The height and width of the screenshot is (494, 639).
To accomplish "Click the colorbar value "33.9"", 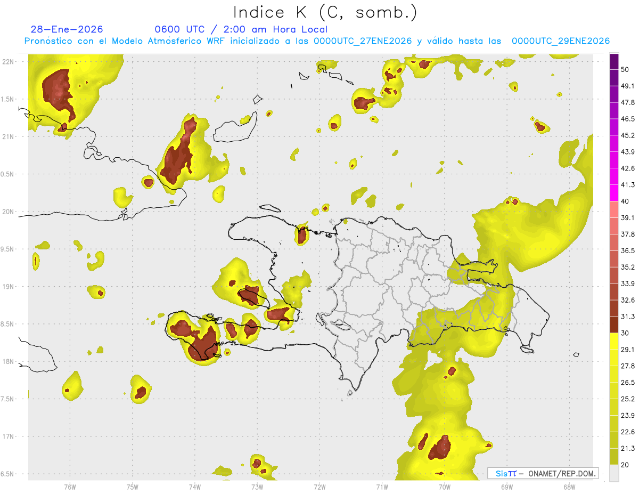I will pyautogui.click(x=628, y=284).
